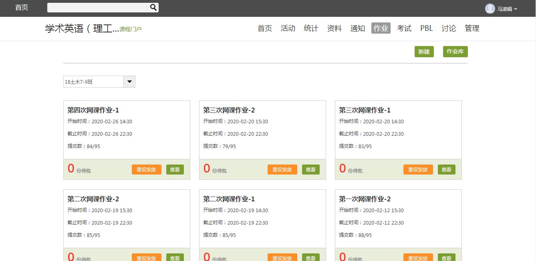Click 查看 for 第三次网课作业-2
536x261 pixels.
pyautogui.click(x=311, y=170)
